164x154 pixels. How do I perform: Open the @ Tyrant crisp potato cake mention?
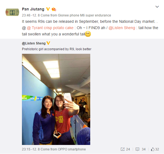point(50,28)
